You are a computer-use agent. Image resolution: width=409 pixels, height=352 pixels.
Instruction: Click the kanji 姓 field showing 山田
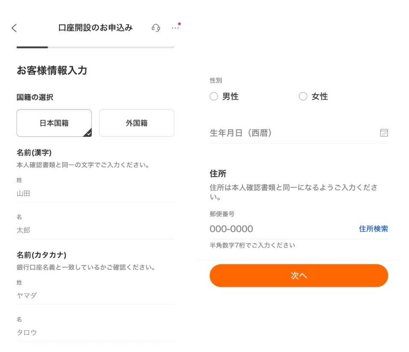coord(95,193)
